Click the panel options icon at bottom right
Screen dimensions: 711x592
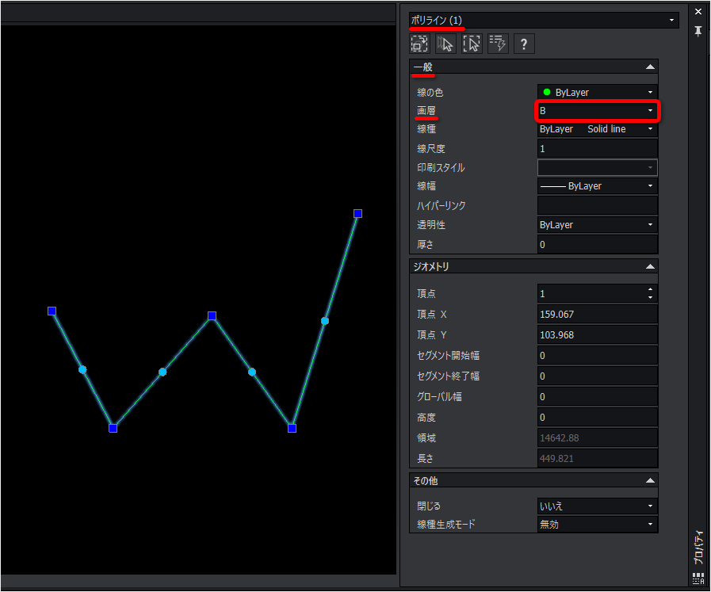(698, 579)
